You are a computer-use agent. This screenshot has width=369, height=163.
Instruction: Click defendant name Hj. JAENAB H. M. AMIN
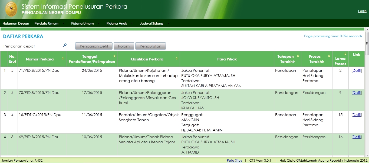tap(202, 130)
